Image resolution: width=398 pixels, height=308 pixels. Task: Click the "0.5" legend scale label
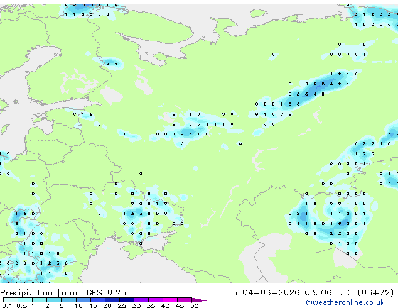pos(21,305)
